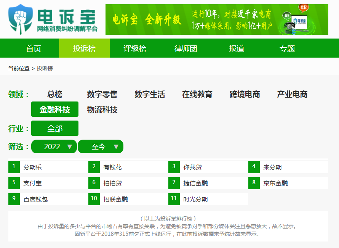This screenshot has width=339, height=248.
Task: Click the 因新平台于2018年315前夕 notice line
Action: (167, 234)
